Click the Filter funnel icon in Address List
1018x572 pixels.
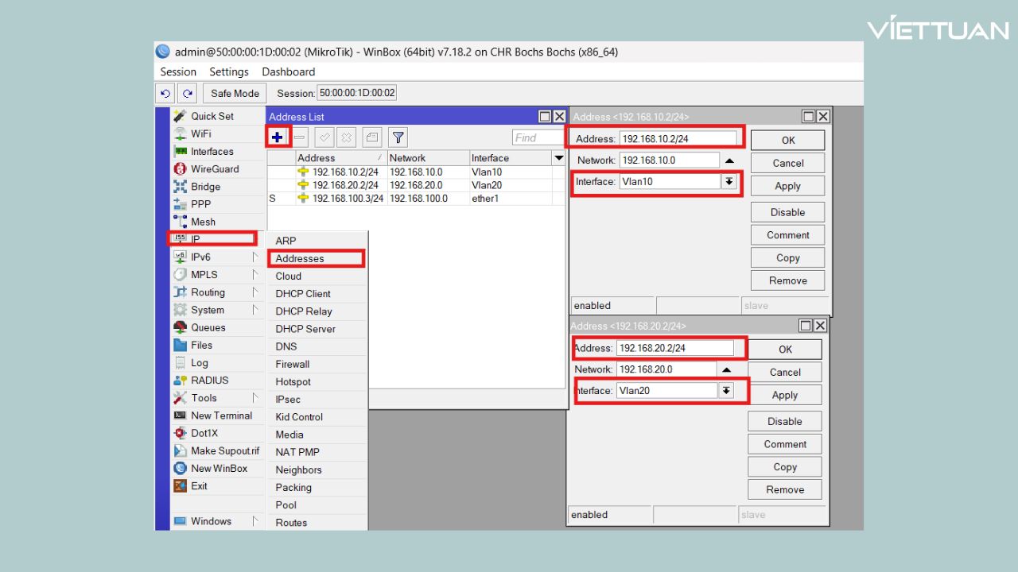pos(398,137)
